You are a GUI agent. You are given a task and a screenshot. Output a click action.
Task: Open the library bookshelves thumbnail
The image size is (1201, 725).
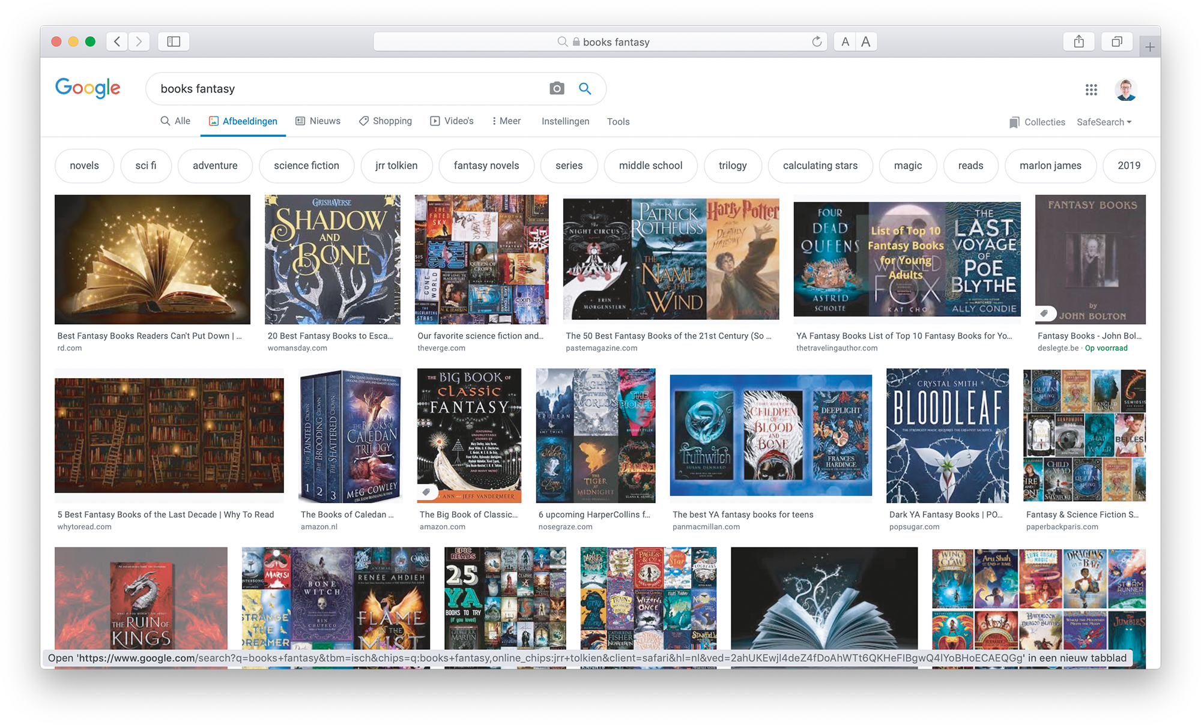coord(169,435)
